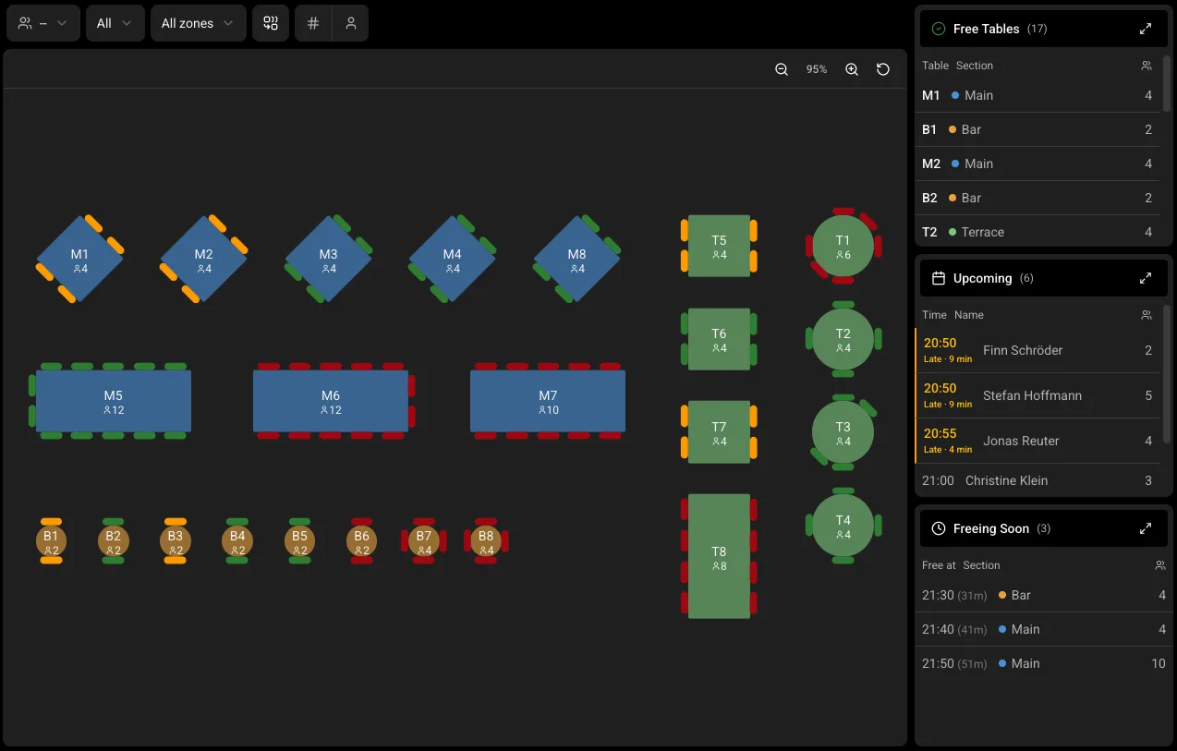Image resolution: width=1177 pixels, height=751 pixels.
Task: Select table M1 on floor plan
Action: 79,260
